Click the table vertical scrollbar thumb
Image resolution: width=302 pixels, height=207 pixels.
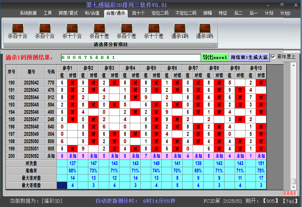click(294, 181)
